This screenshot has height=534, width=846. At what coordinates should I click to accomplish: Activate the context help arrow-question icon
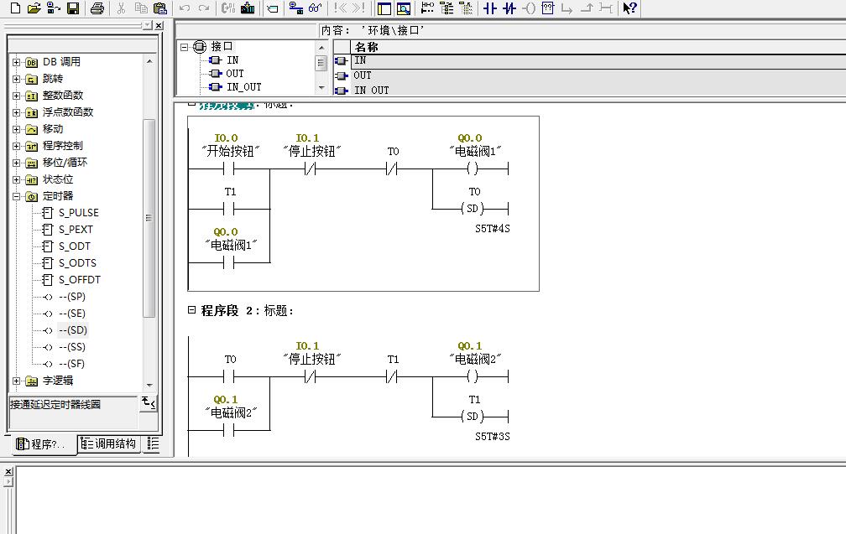tap(629, 8)
